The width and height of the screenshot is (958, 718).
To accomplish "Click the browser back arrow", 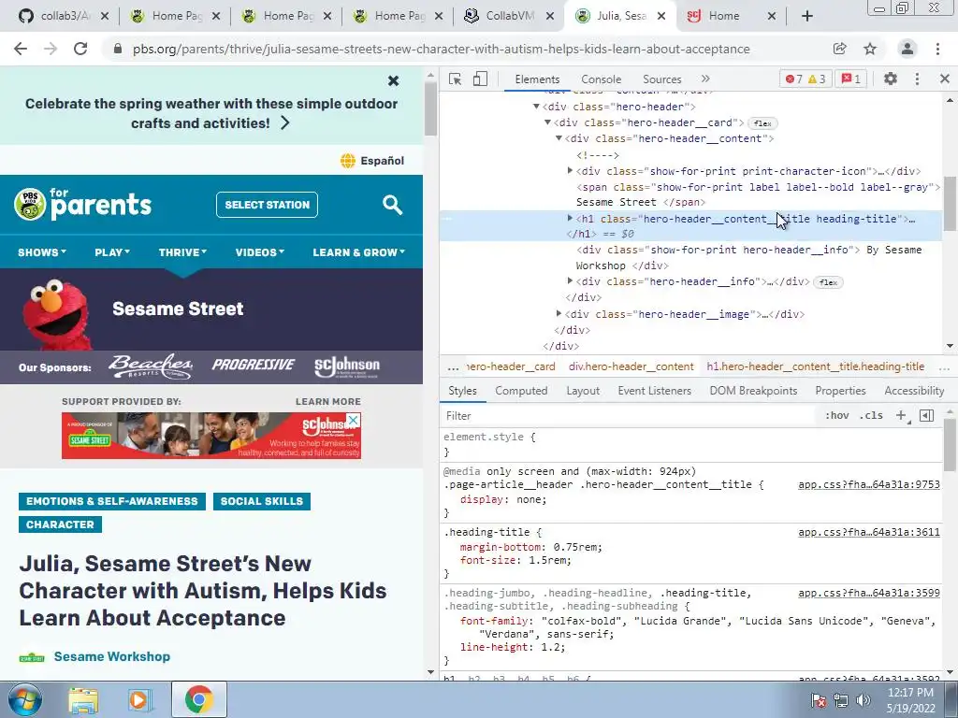I will pos(21,49).
